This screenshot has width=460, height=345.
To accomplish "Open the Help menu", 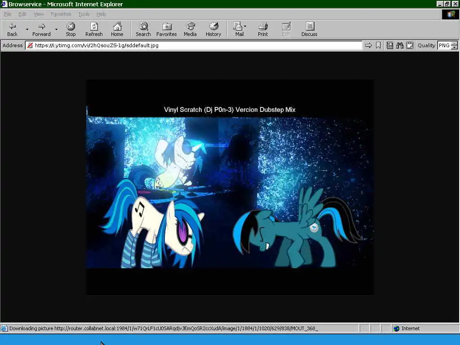I will click(101, 14).
